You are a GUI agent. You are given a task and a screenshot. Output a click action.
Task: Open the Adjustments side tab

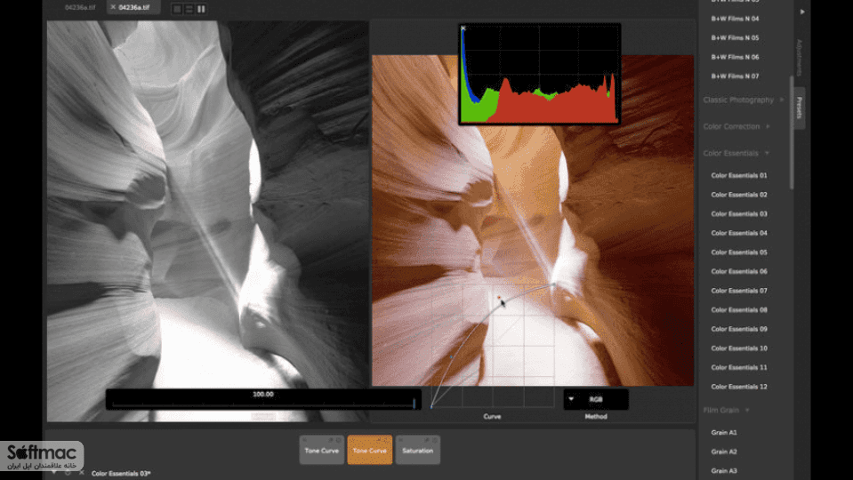(x=799, y=58)
